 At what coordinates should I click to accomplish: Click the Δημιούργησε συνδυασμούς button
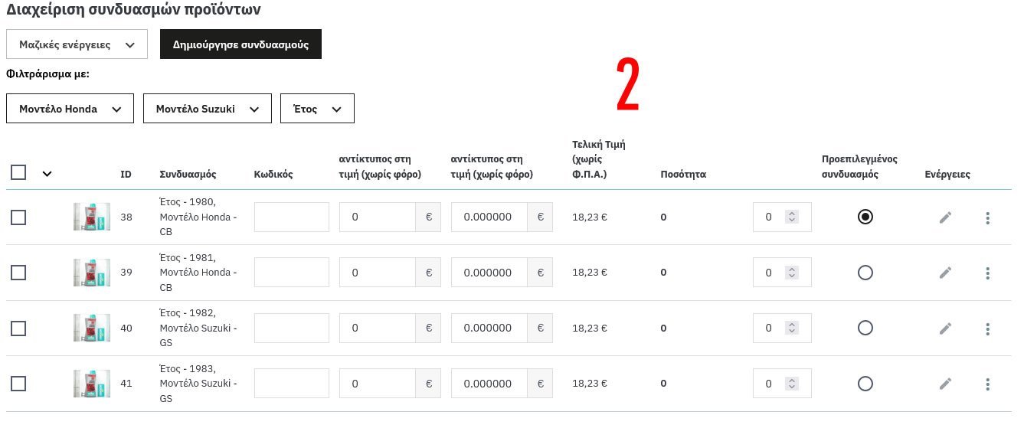pyautogui.click(x=240, y=44)
